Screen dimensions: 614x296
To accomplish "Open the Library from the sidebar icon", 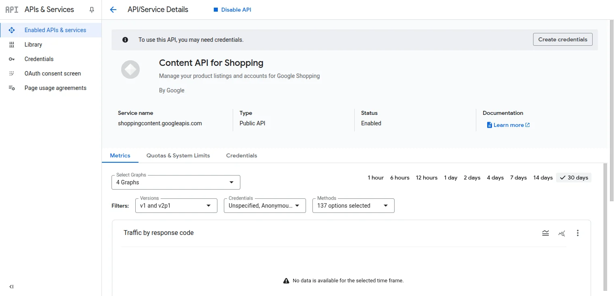I will 12,44.
